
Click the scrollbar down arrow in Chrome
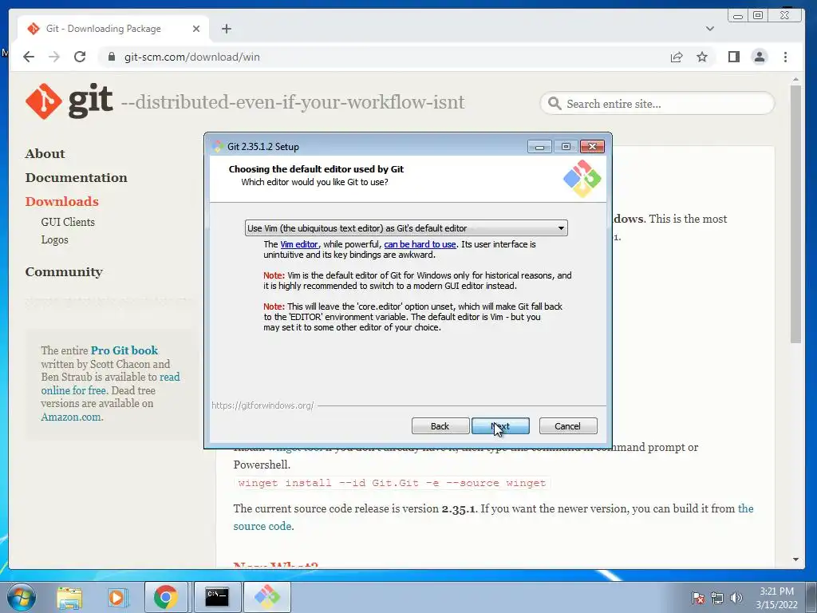tap(795, 560)
